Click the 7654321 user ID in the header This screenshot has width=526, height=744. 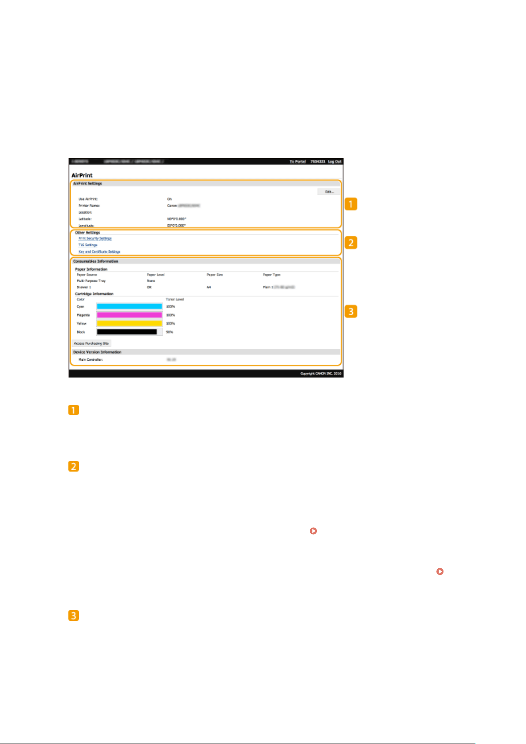pyautogui.click(x=318, y=162)
